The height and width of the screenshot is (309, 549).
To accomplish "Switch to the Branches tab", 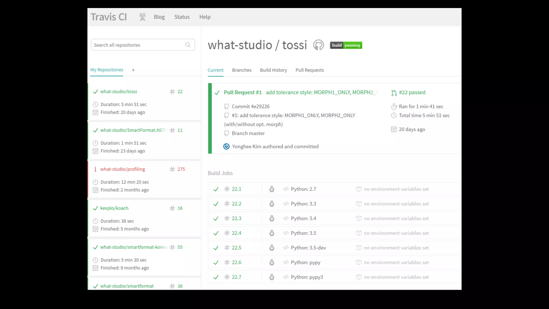I will [242, 70].
